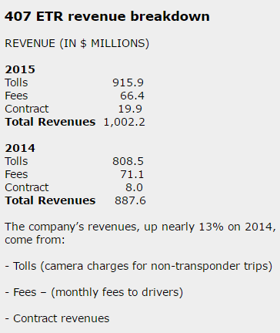Click the 'Fees' row label under 2015
The width and height of the screenshot is (280, 333).
[x=16, y=96]
